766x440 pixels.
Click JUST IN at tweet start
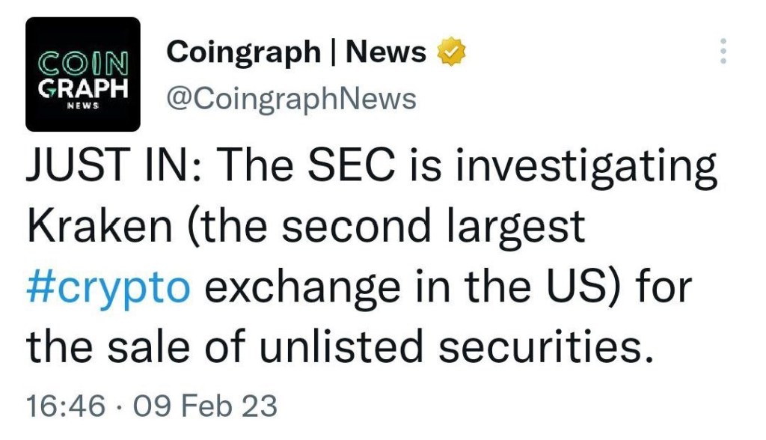click(x=108, y=165)
